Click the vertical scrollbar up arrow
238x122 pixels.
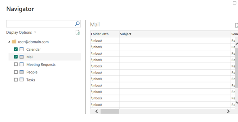237,44
